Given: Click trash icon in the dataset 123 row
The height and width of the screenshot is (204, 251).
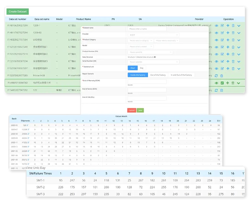Looking at the screenshot, I should click(x=222, y=90).
